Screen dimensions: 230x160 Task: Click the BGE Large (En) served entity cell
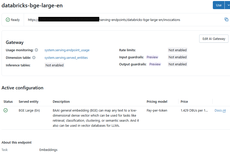point(29,111)
